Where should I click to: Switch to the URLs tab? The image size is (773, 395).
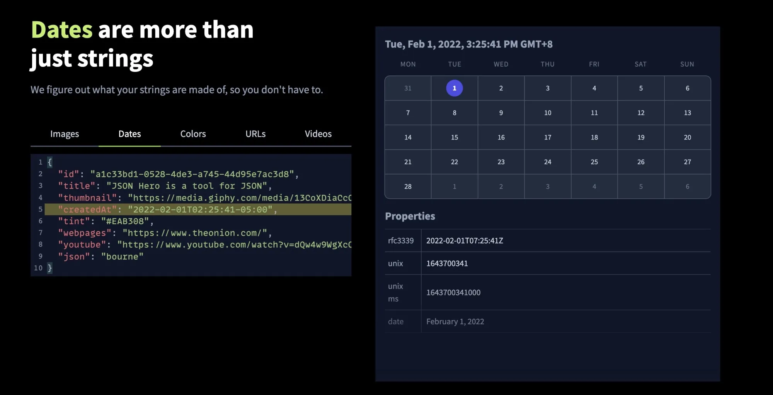click(x=255, y=134)
